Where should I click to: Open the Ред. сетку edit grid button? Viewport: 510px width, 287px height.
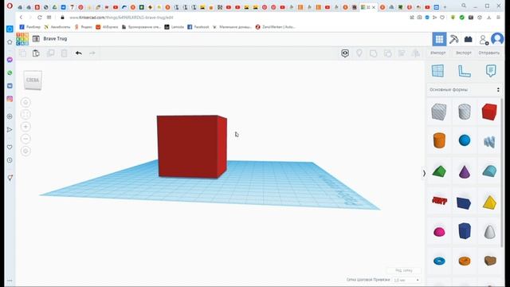pos(404,270)
